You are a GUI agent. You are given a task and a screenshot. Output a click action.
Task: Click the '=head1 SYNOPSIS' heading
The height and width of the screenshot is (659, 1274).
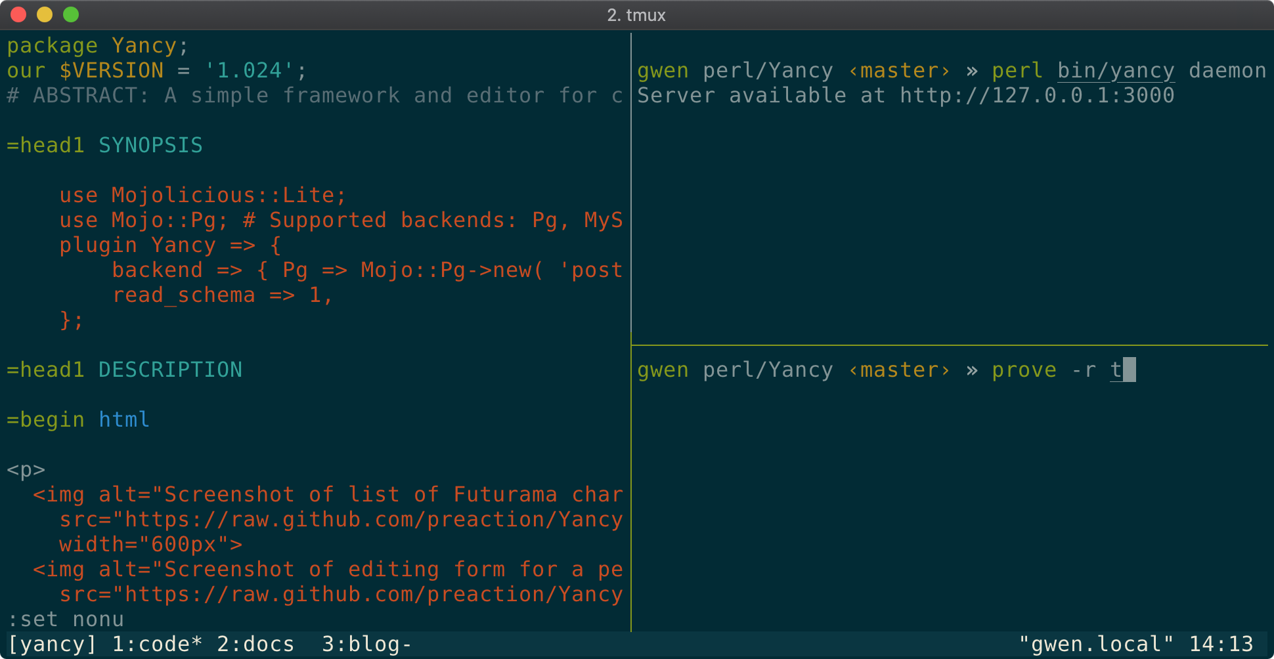(x=104, y=145)
